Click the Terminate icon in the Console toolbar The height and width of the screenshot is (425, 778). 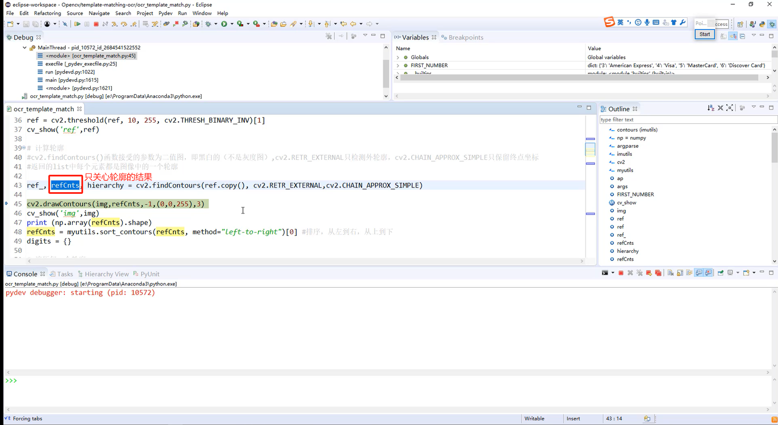[621, 273]
